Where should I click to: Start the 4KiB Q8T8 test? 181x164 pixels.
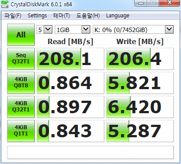click(x=21, y=83)
